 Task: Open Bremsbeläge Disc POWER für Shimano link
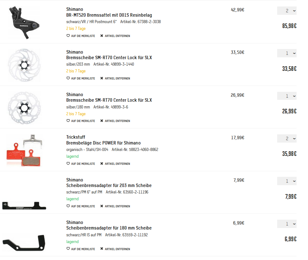(103, 143)
